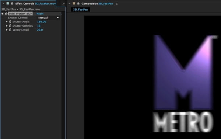
Task: Click the Composition panel color label square
Action: click(74, 3)
